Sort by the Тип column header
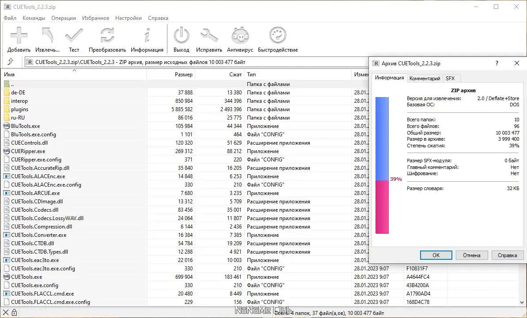The image size is (527, 318). coord(298,75)
